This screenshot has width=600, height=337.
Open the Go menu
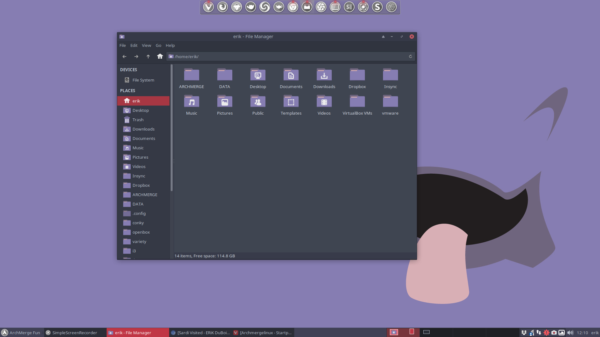158,45
